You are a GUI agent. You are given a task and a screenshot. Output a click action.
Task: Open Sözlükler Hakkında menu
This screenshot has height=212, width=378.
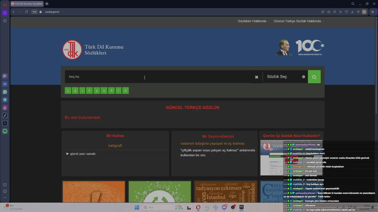[x=252, y=21]
